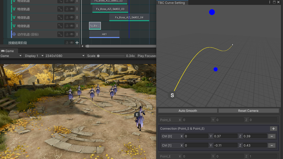Select the highlighted Fx_Bo... clip
The image size is (283, 159).
point(95,26)
